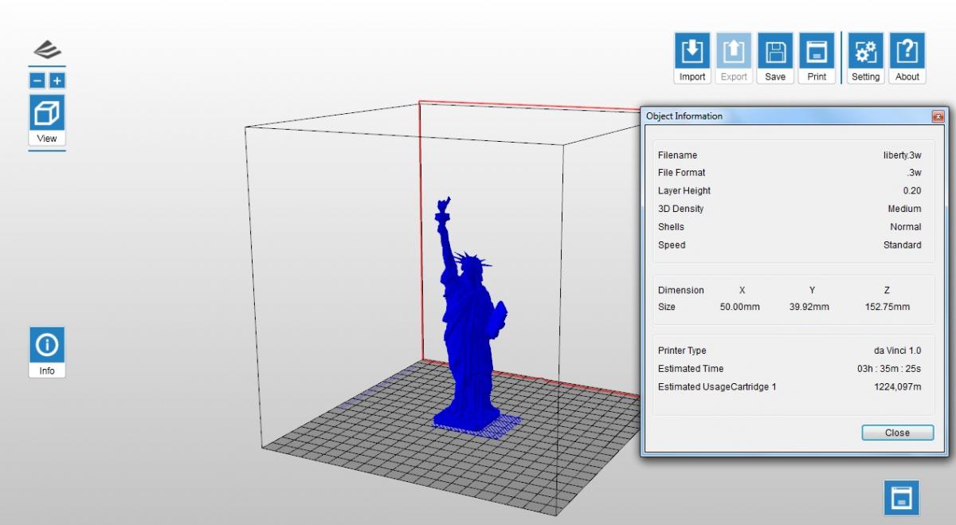This screenshot has height=525, width=956.
Task: Click the Layer Height value 0.20
Action: [912, 191]
